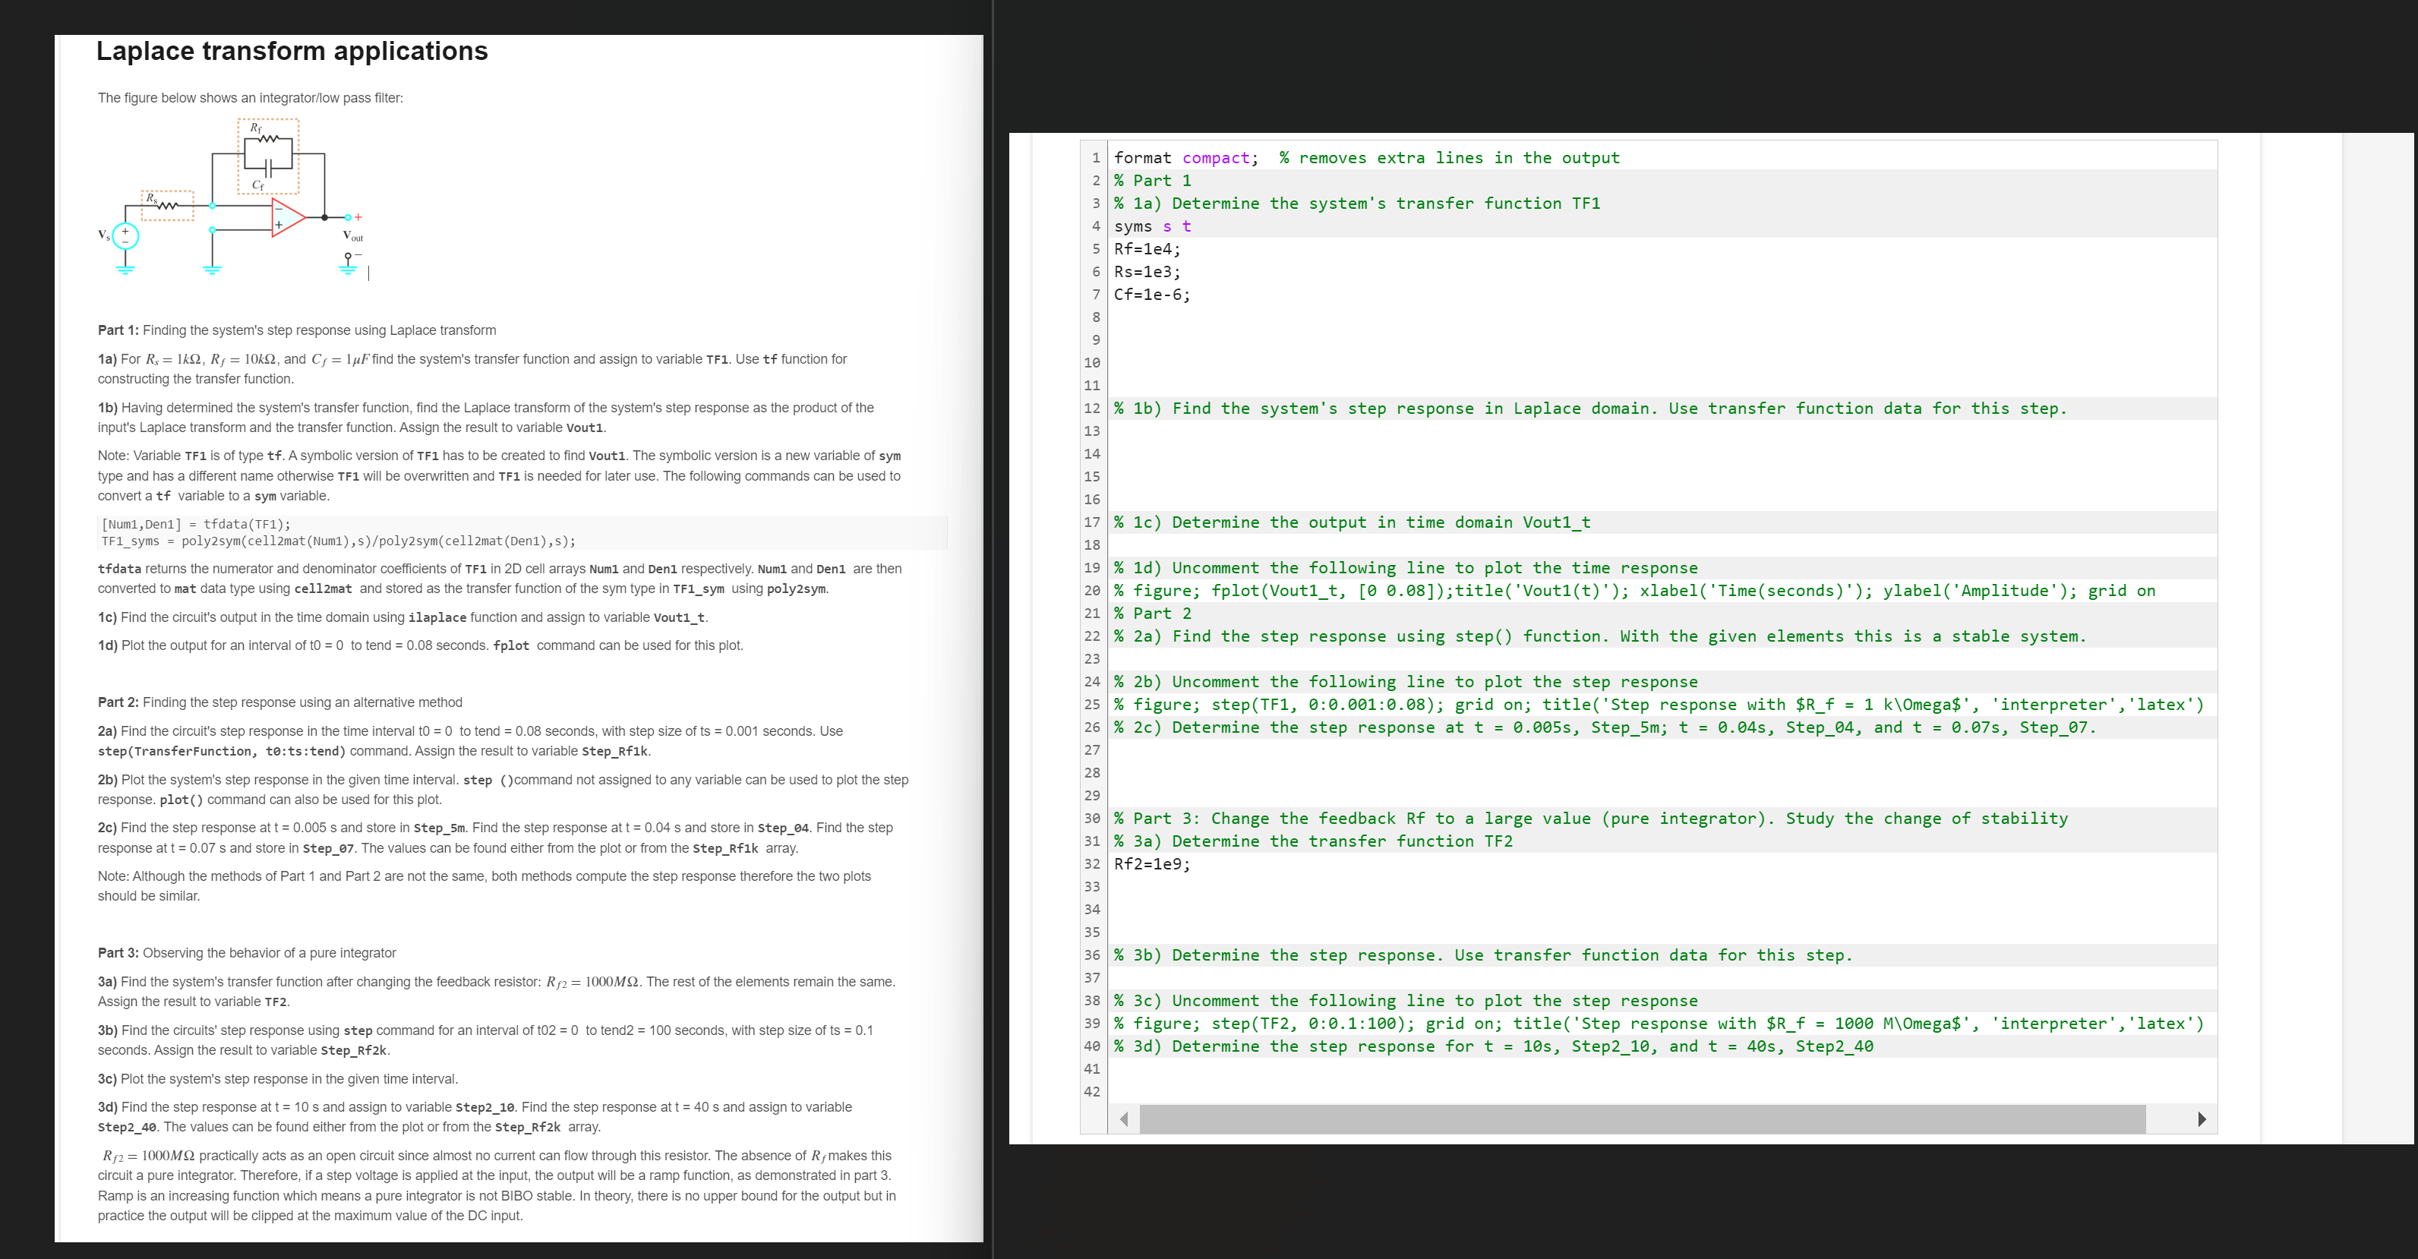Click the Rf resistor in circuit diagram
This screenshot has height=1259, width=2418.
269,140
